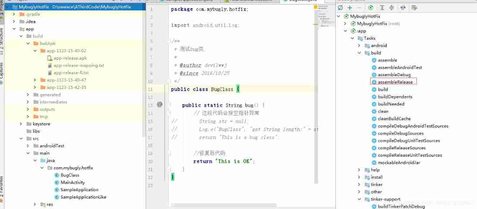Click the gear icon beside assembleRelease
This screenshot has width=477, height=209.
[x=374, y=82]
